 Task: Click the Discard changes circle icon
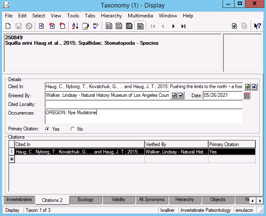pos(29,26)
